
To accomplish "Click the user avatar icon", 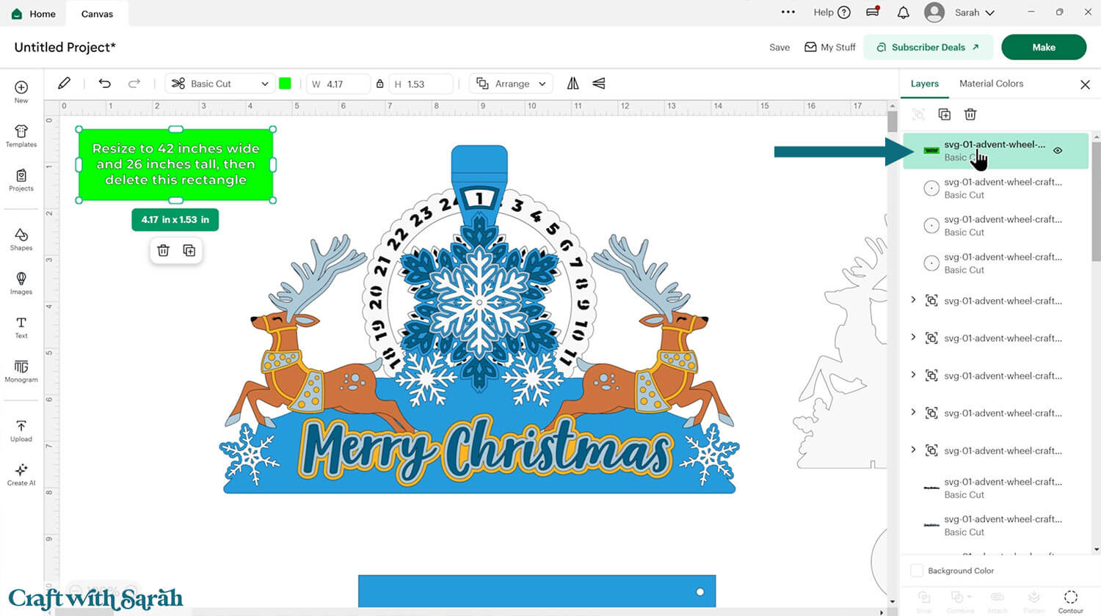I will coord(934,12).
